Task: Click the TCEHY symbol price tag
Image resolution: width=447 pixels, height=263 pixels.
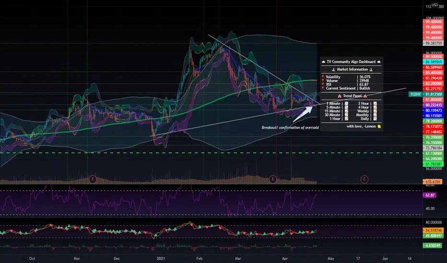Action: (415, 94)
